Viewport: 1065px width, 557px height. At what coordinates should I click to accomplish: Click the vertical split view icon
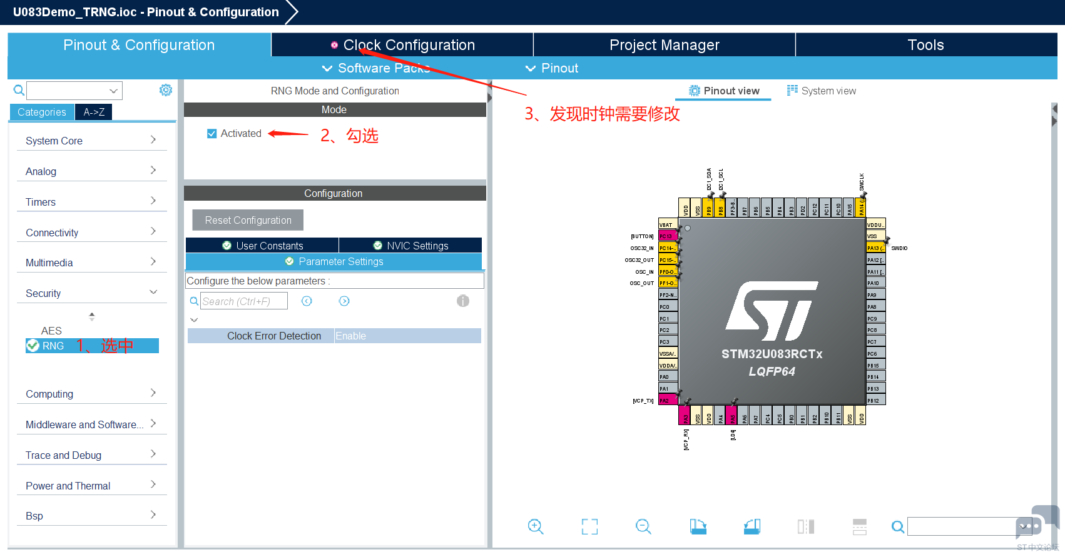[x=806, y=526]
